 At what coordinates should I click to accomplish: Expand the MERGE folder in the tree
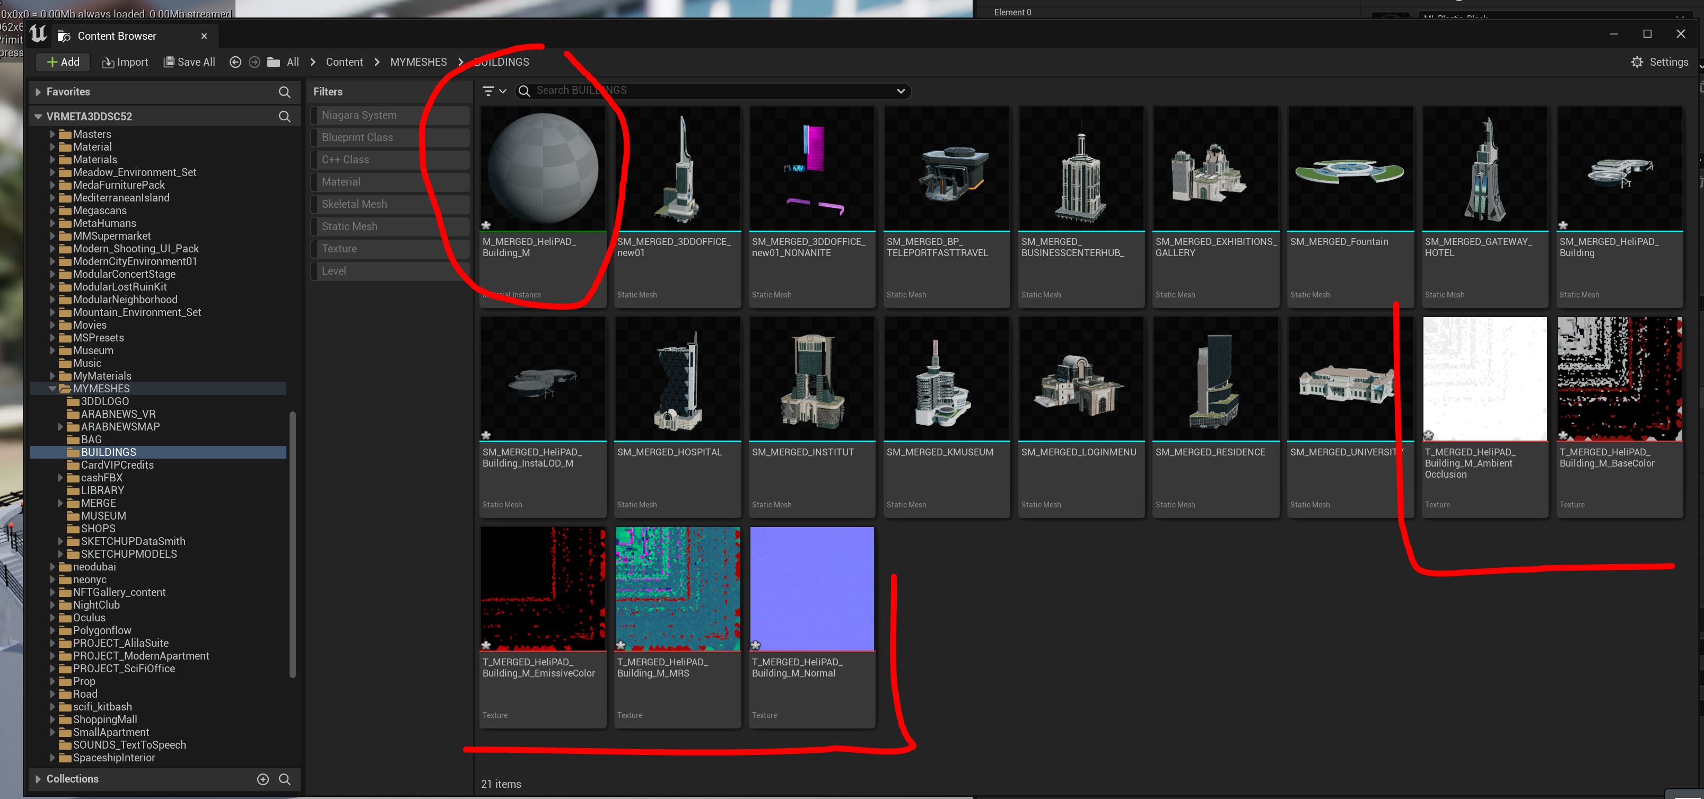pyautogui.click(x=60, y=503)
